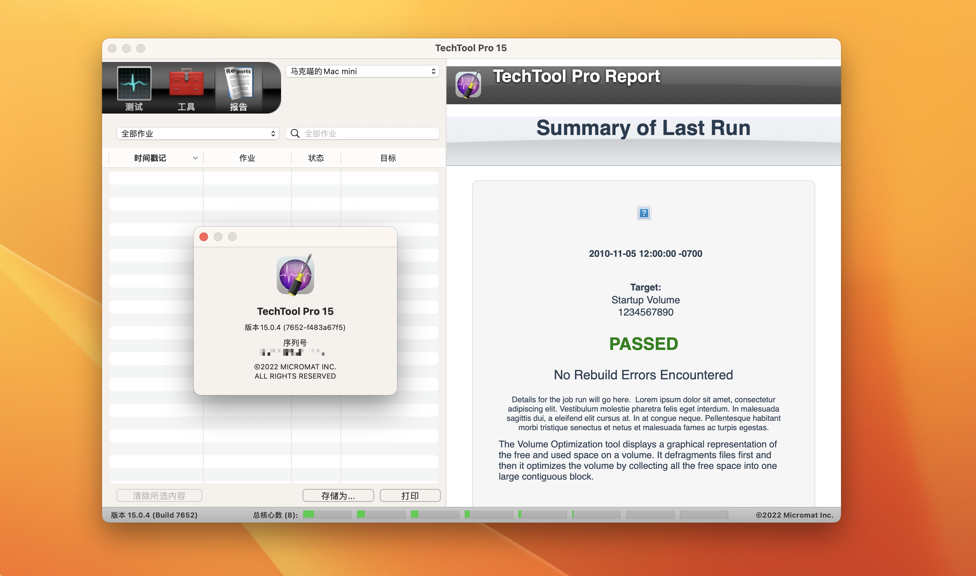The image size is (976, 576).
Task: Click the missing image question mark icon
Action: (x=643, y=213)
